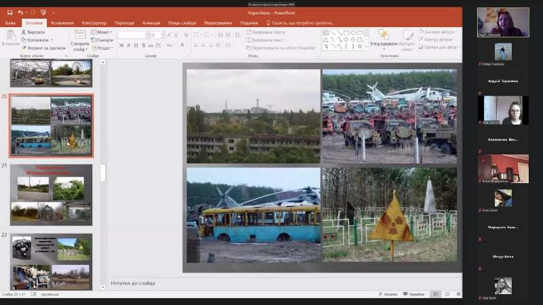The image size is (543, 305).
Task: Click the slide panel vertical scrollbar thumb
Action: 103,173
